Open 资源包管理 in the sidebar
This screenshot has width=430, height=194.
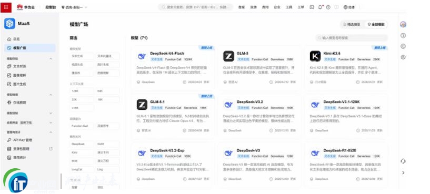(18, 149)
